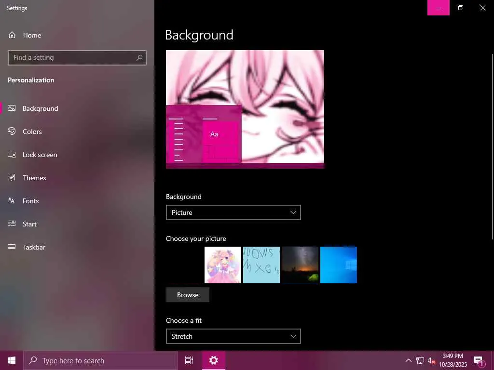
Task: Click the desktop background preview image
Action: (x=245, y=109)
